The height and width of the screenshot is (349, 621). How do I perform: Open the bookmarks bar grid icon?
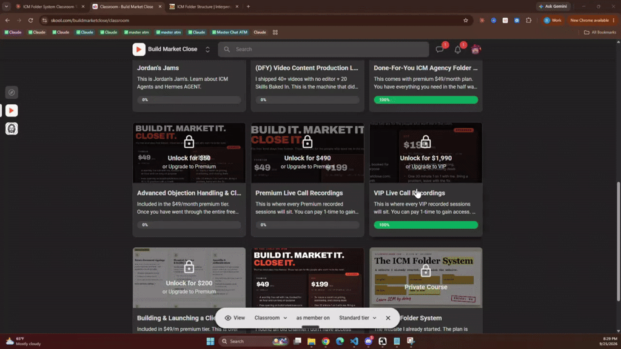[275, 33]
